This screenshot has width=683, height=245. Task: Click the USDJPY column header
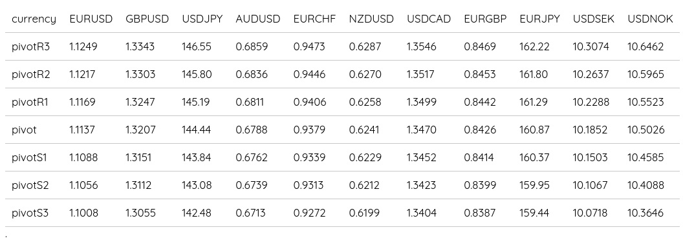(202, 19)
